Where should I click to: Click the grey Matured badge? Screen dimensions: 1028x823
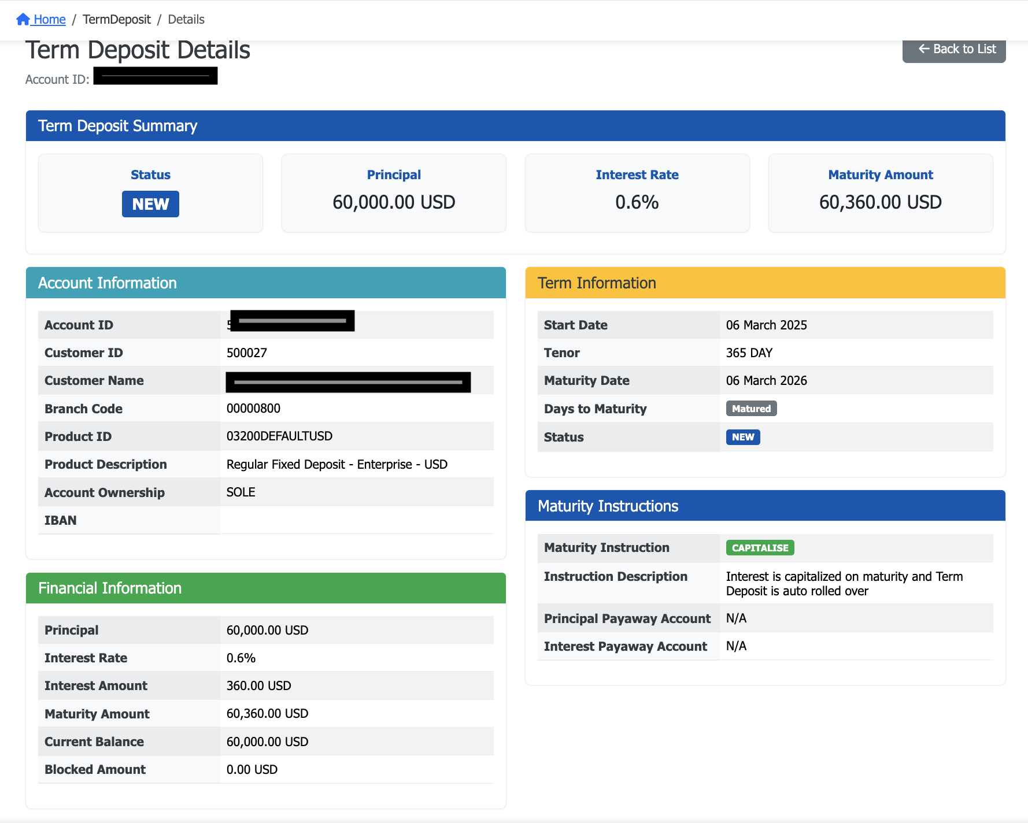751,409
